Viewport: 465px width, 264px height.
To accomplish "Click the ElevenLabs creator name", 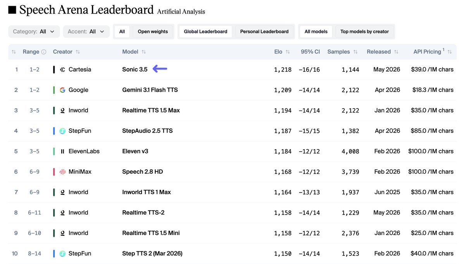I will [x=84, y=152].
